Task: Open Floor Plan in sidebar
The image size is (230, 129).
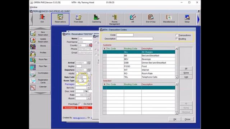Action: 40,67
